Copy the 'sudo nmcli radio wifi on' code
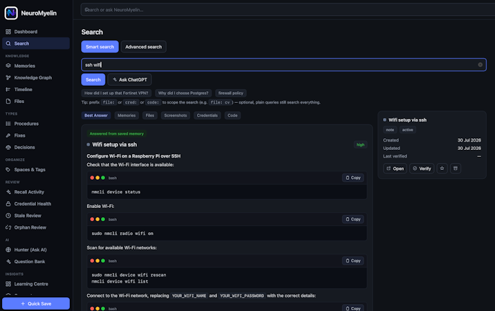Screen dimensions: 495x311 point(353,219)
